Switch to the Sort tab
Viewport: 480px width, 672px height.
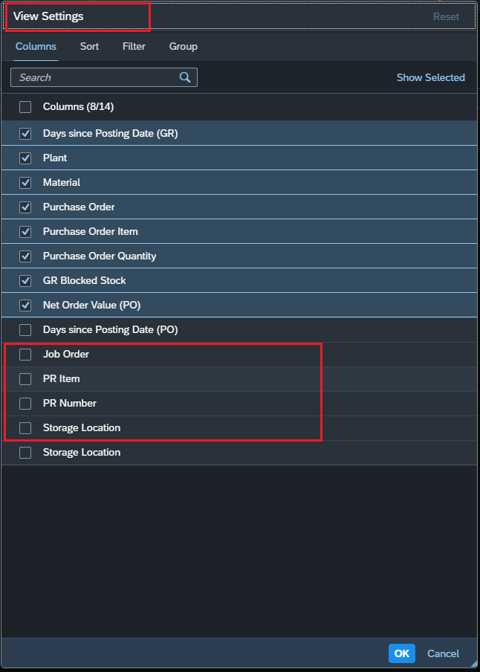(90, 46)
